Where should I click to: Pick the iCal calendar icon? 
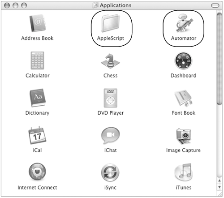click(x=37, y=135)
